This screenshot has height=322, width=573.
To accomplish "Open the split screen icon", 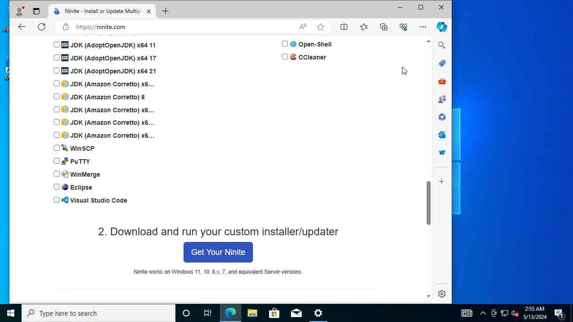I will coord(344,27).
